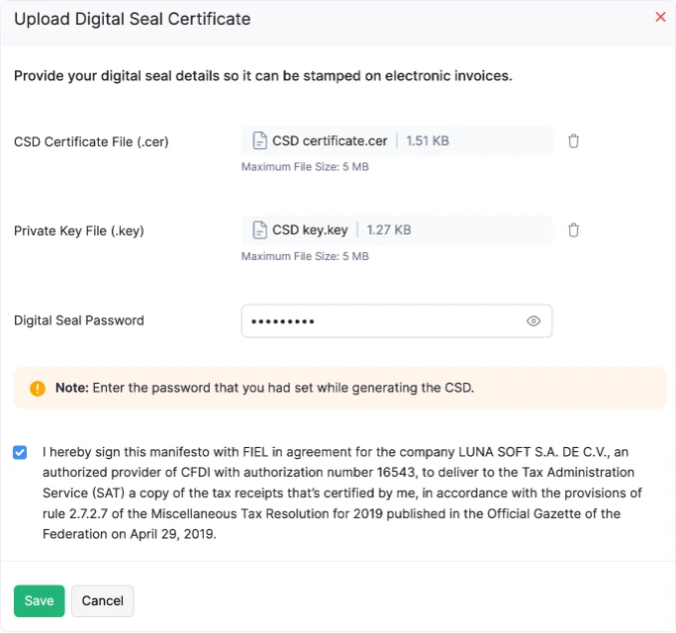Click the file icon beside CSD key.key
The height and width of the screenshot is (633, 676).
tap(259, 230)
